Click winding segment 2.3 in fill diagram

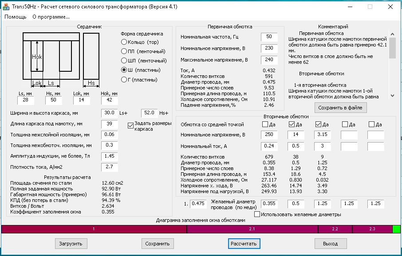pyautogui.click(x=372, y=229)
